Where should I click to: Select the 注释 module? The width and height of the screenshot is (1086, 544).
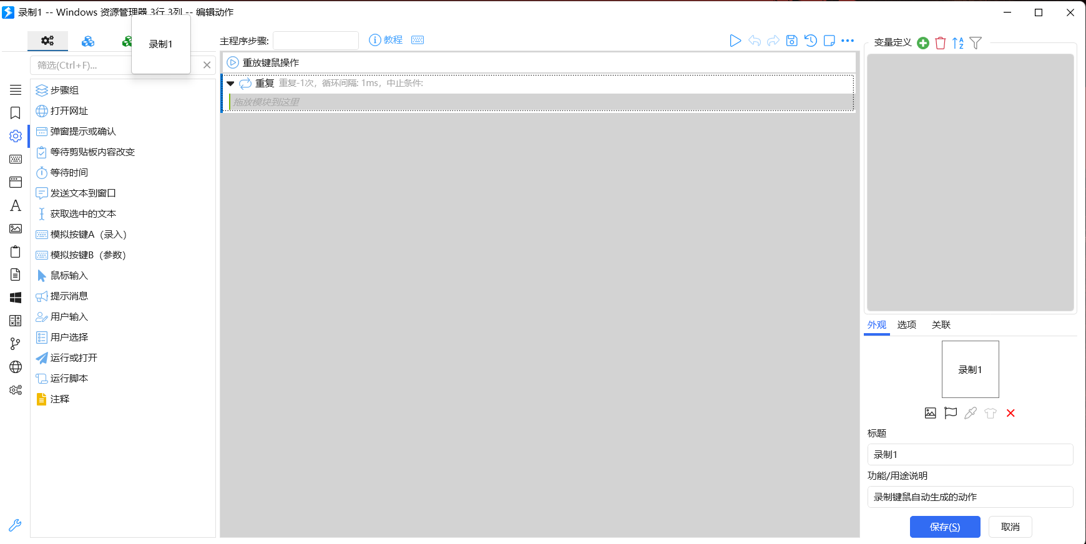point(122,399)
